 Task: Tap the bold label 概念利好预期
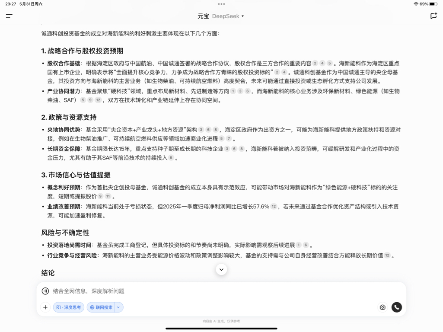64,187
